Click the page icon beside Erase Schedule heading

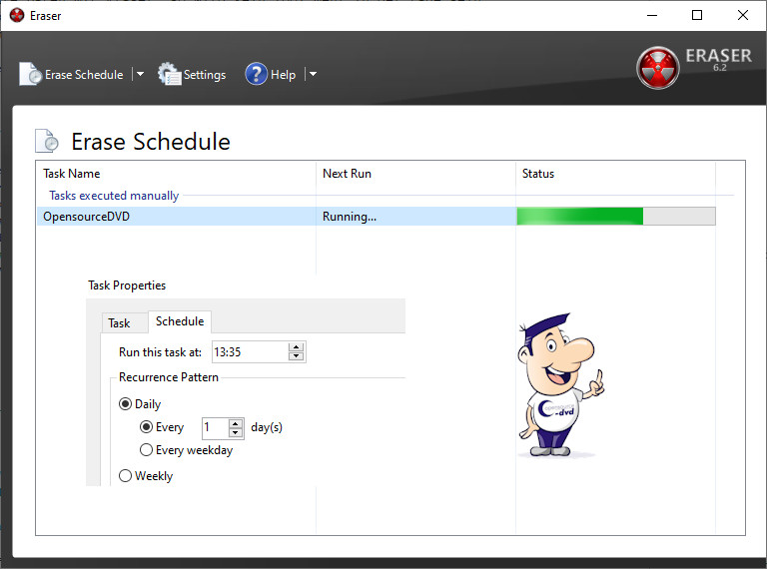pos(48,142)
